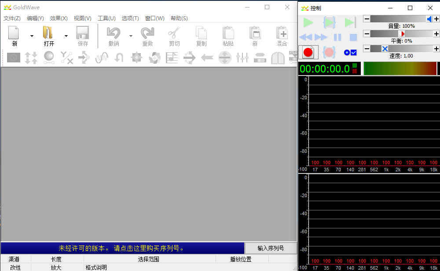This screenshot has width=440, height=271.
Task: Decrease balance with the minus button
Action: 367,34
